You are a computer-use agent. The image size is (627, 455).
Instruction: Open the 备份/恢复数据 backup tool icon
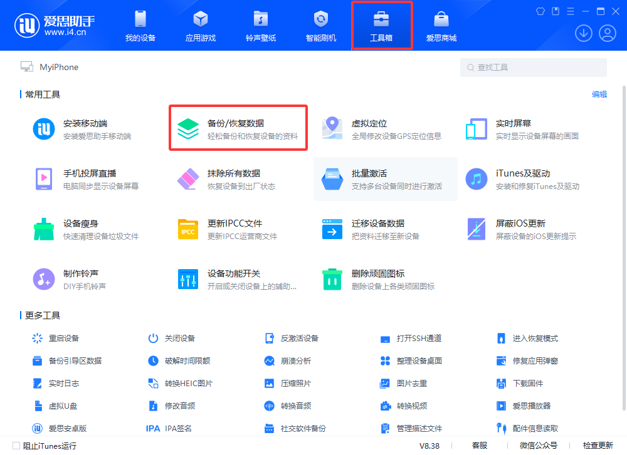point(187,129)
